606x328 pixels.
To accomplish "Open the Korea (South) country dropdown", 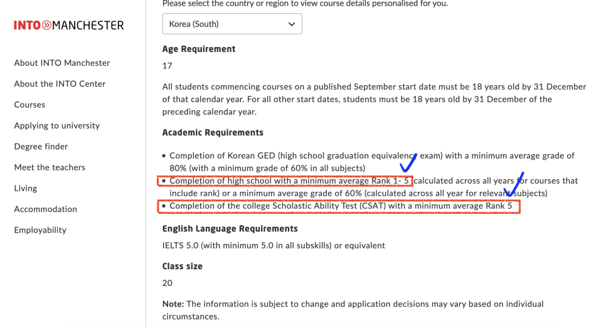I will [x=232, y=24].
